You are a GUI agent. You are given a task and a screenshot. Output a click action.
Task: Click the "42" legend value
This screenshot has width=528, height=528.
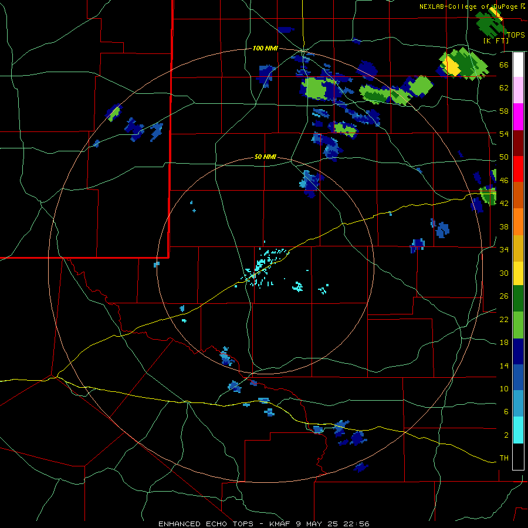[x=504, y=204]
